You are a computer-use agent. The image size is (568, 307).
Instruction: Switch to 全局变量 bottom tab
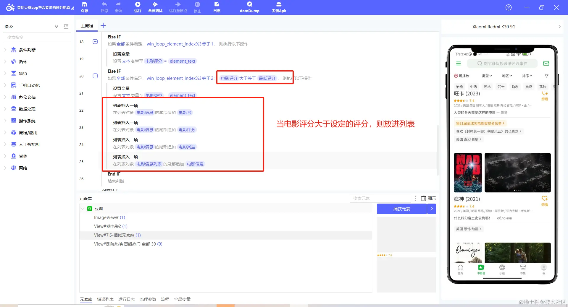pos(182,299)
